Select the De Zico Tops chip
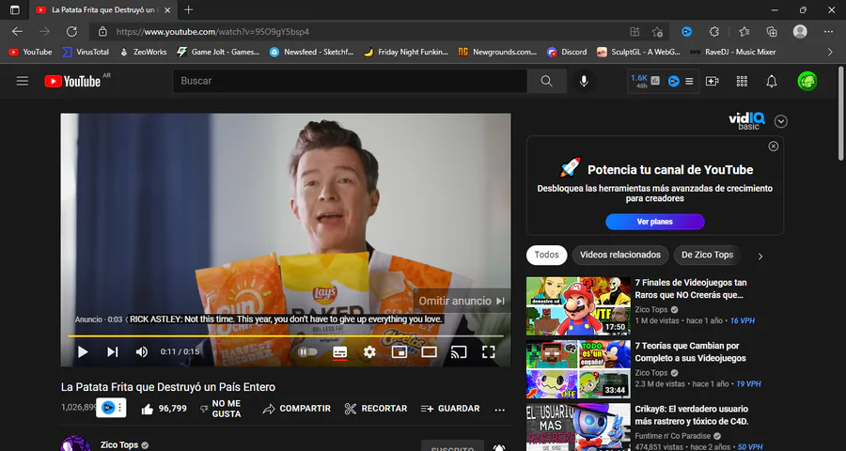 pyautogui.click(x=707, y=255)
